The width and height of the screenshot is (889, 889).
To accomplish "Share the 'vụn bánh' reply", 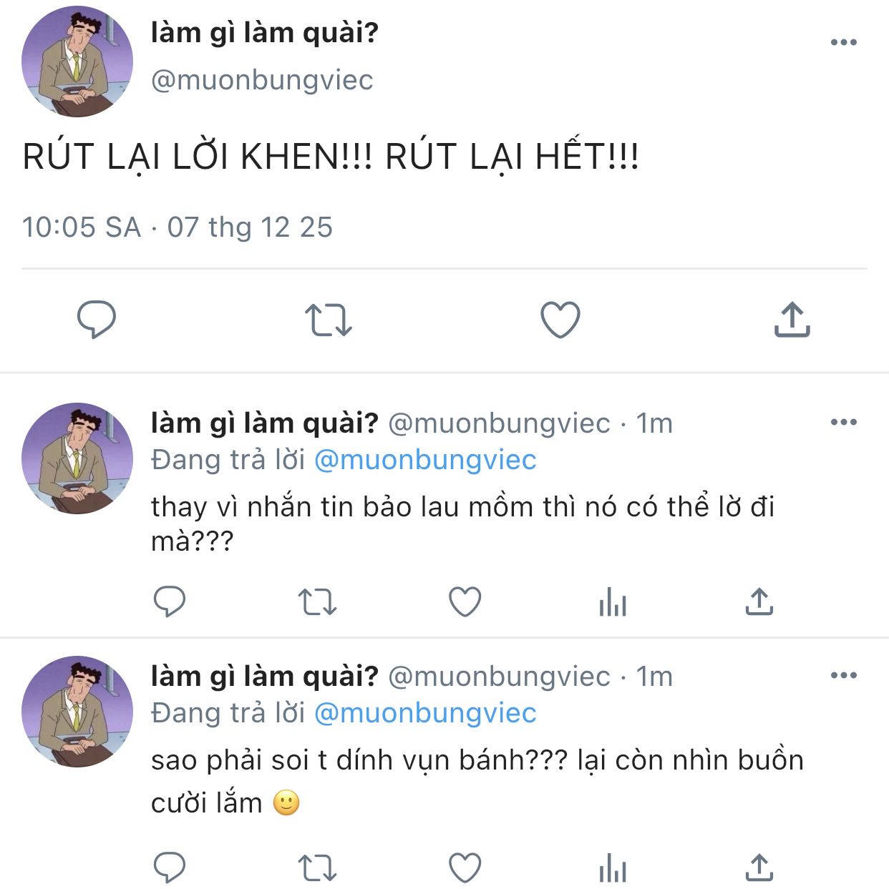I will coord(759,868).
